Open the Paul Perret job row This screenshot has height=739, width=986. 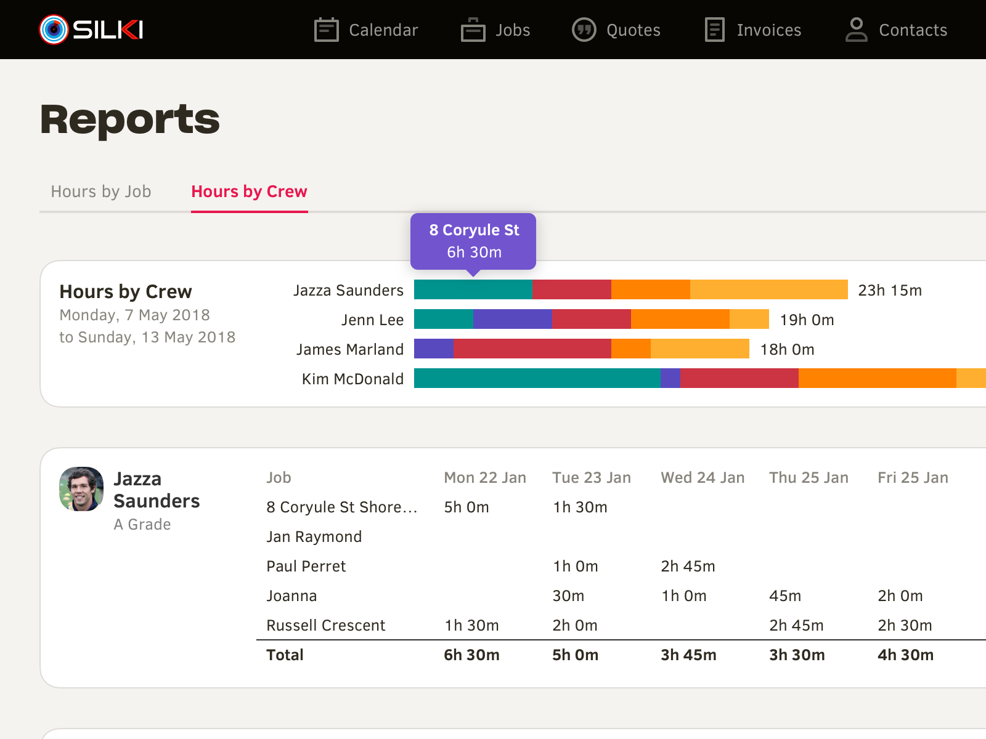(x=306, y=566)
